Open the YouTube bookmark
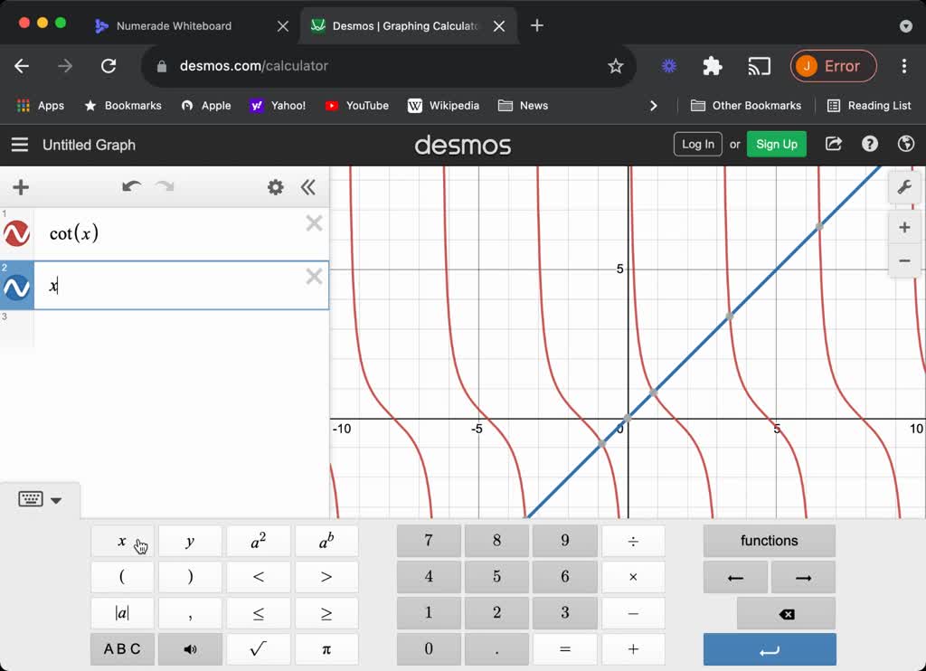 tap(356, 106)
